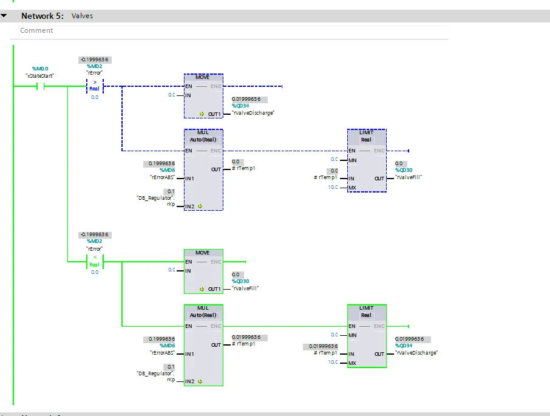Open "Real" type on the dashed-blue LIMIT block

tap(366, 140)
